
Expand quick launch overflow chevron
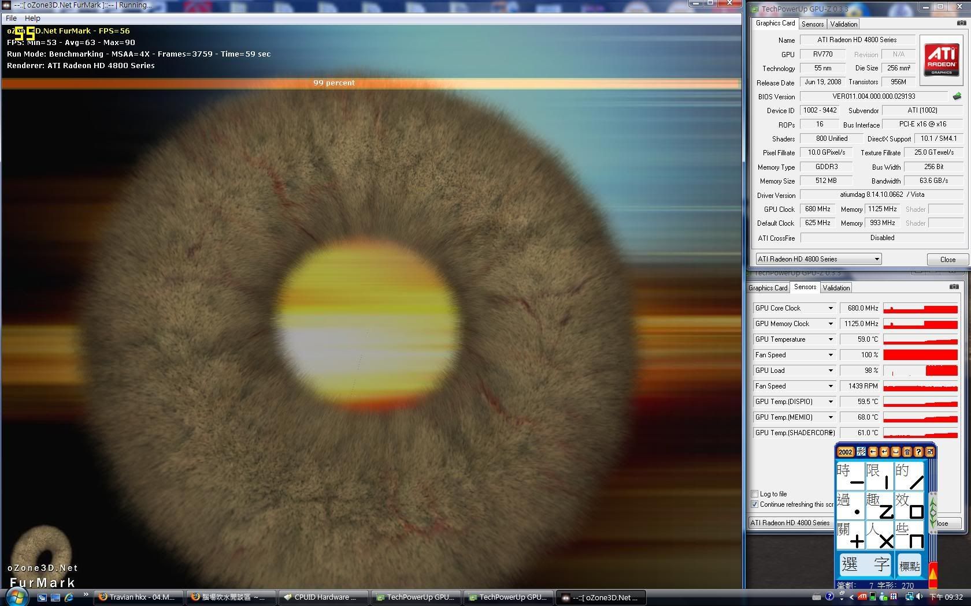pyautogui.click(x=86, y=594)
